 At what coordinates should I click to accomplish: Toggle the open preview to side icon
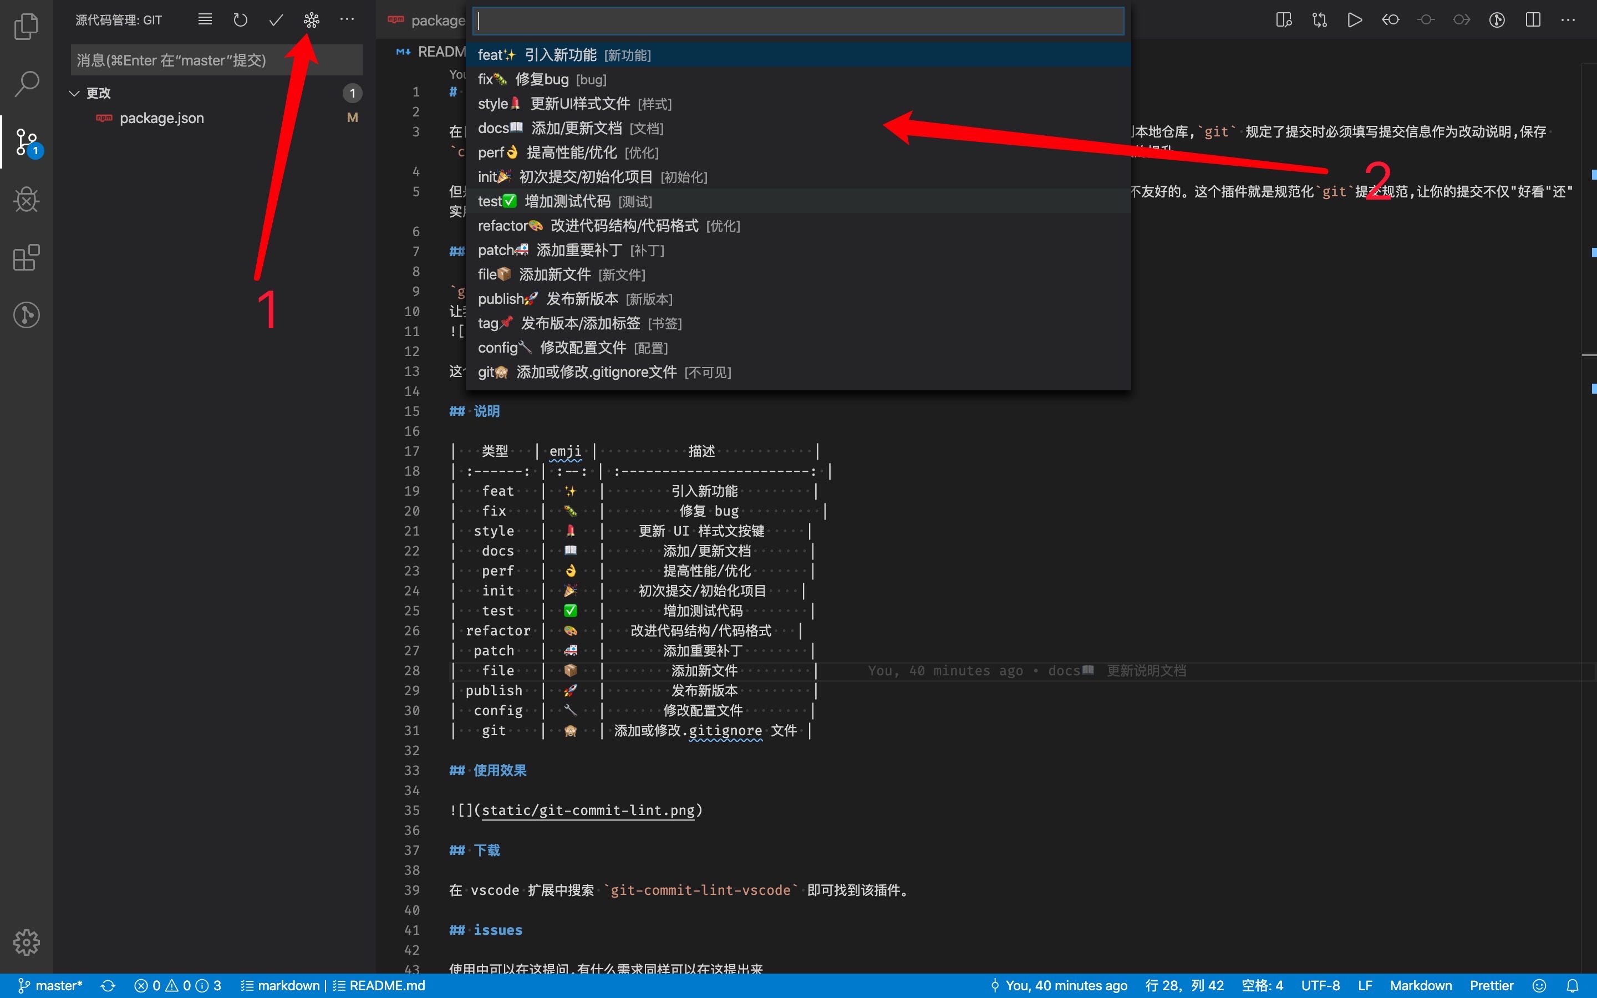pyautogui.click(x=1284, y=20)
